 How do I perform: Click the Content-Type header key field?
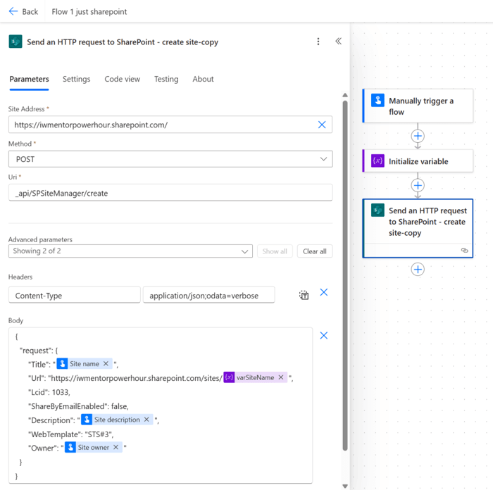pyautogui.click(x=75, y=295)
